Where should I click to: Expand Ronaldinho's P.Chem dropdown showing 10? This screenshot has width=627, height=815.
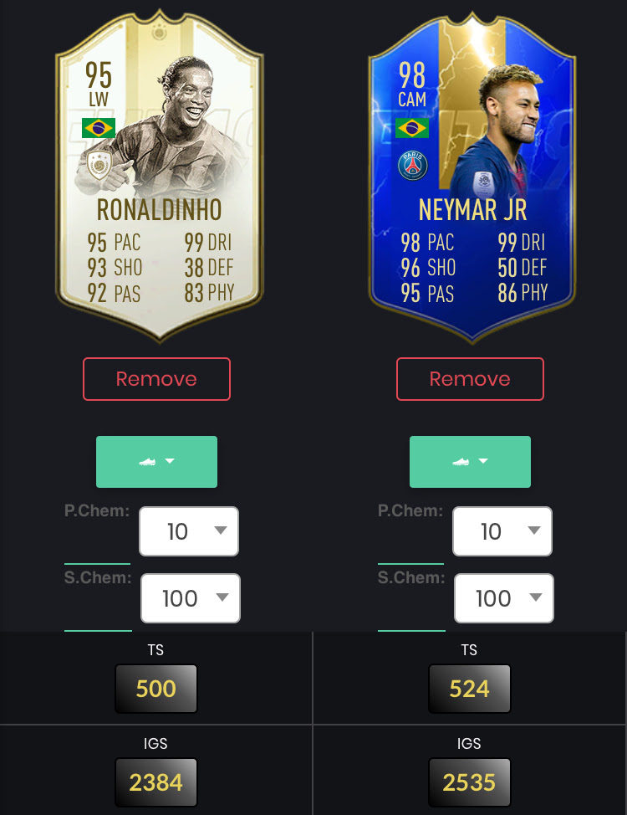point(189,531)
